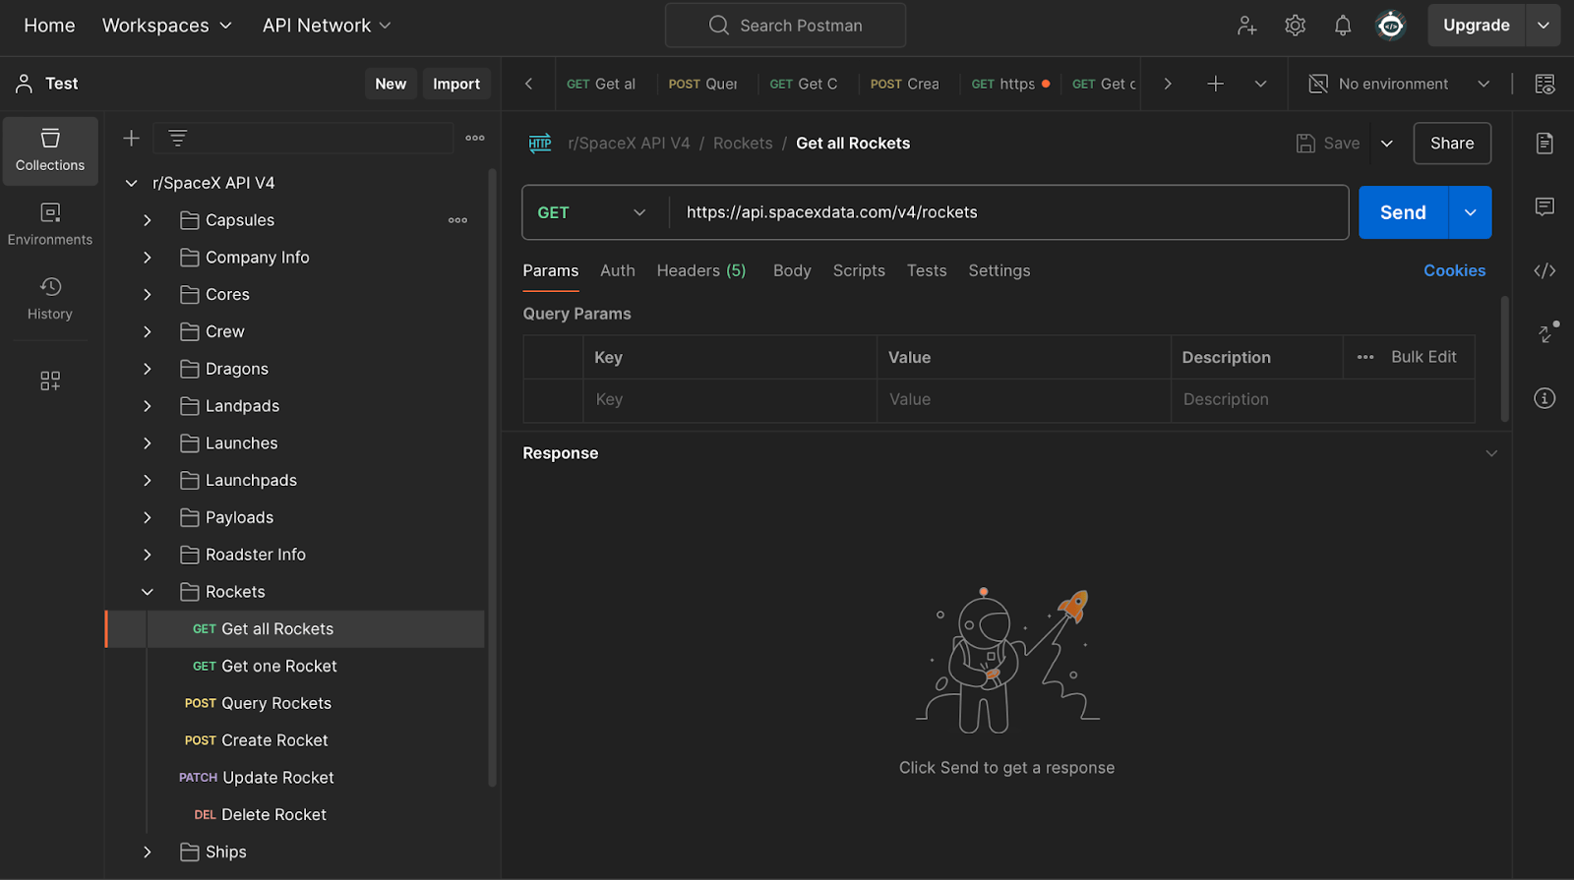Click the Home link

49,26
